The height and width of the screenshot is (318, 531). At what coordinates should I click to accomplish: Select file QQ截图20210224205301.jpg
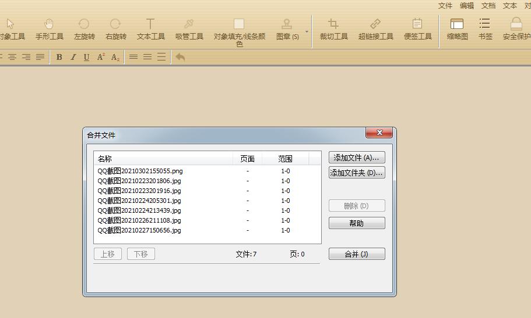pyautogui.click(x=139, y=201)
